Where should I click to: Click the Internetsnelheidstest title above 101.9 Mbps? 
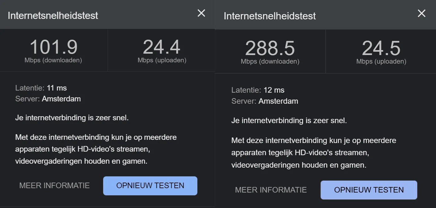click(53, 15)
